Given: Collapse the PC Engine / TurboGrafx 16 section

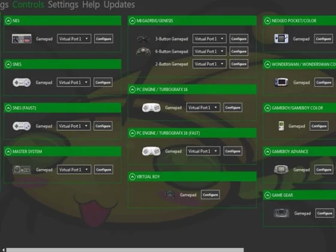Looking at the screenshot, I should point(132,89).
